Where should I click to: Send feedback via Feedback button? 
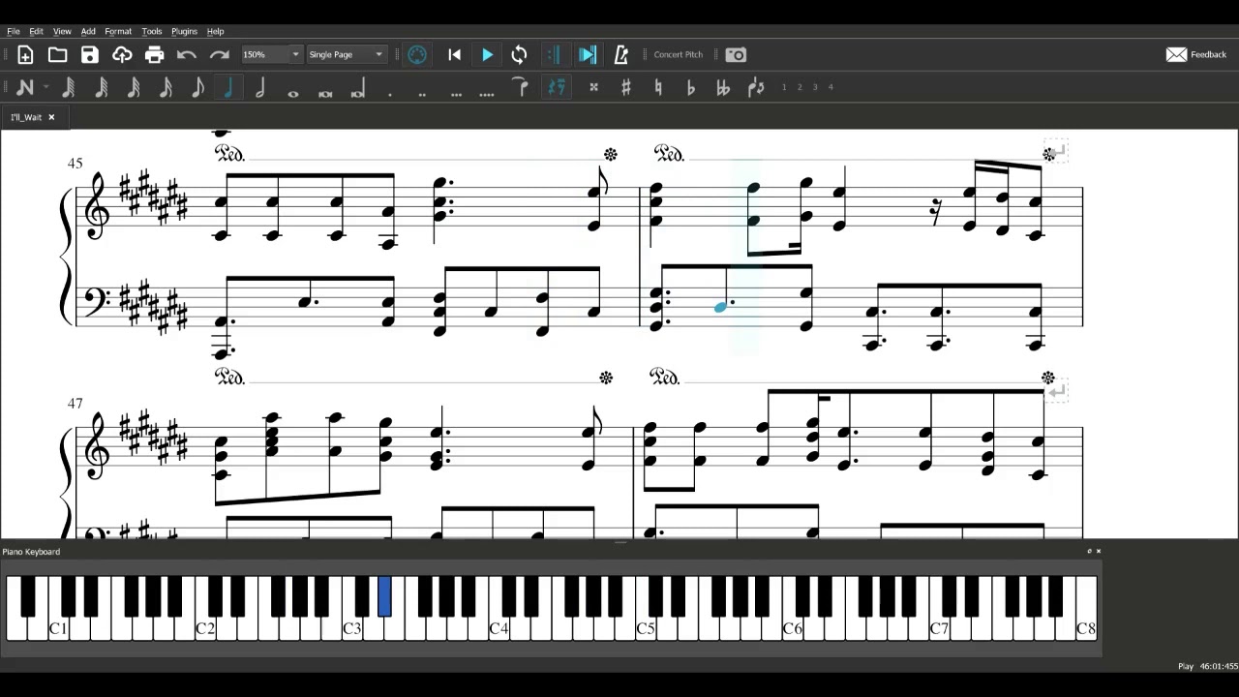(x=1196, y=55)
